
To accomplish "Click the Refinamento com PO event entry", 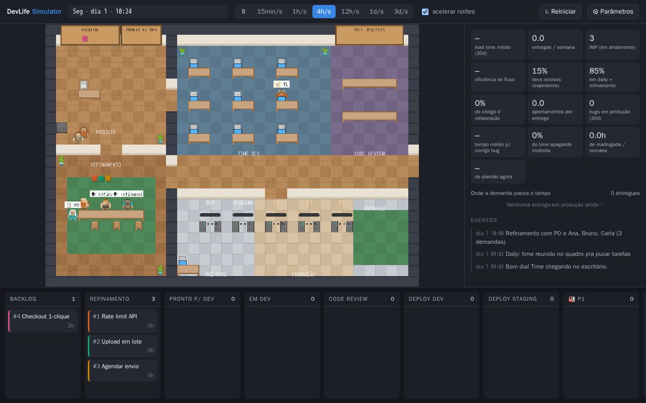I will point(555,237).
